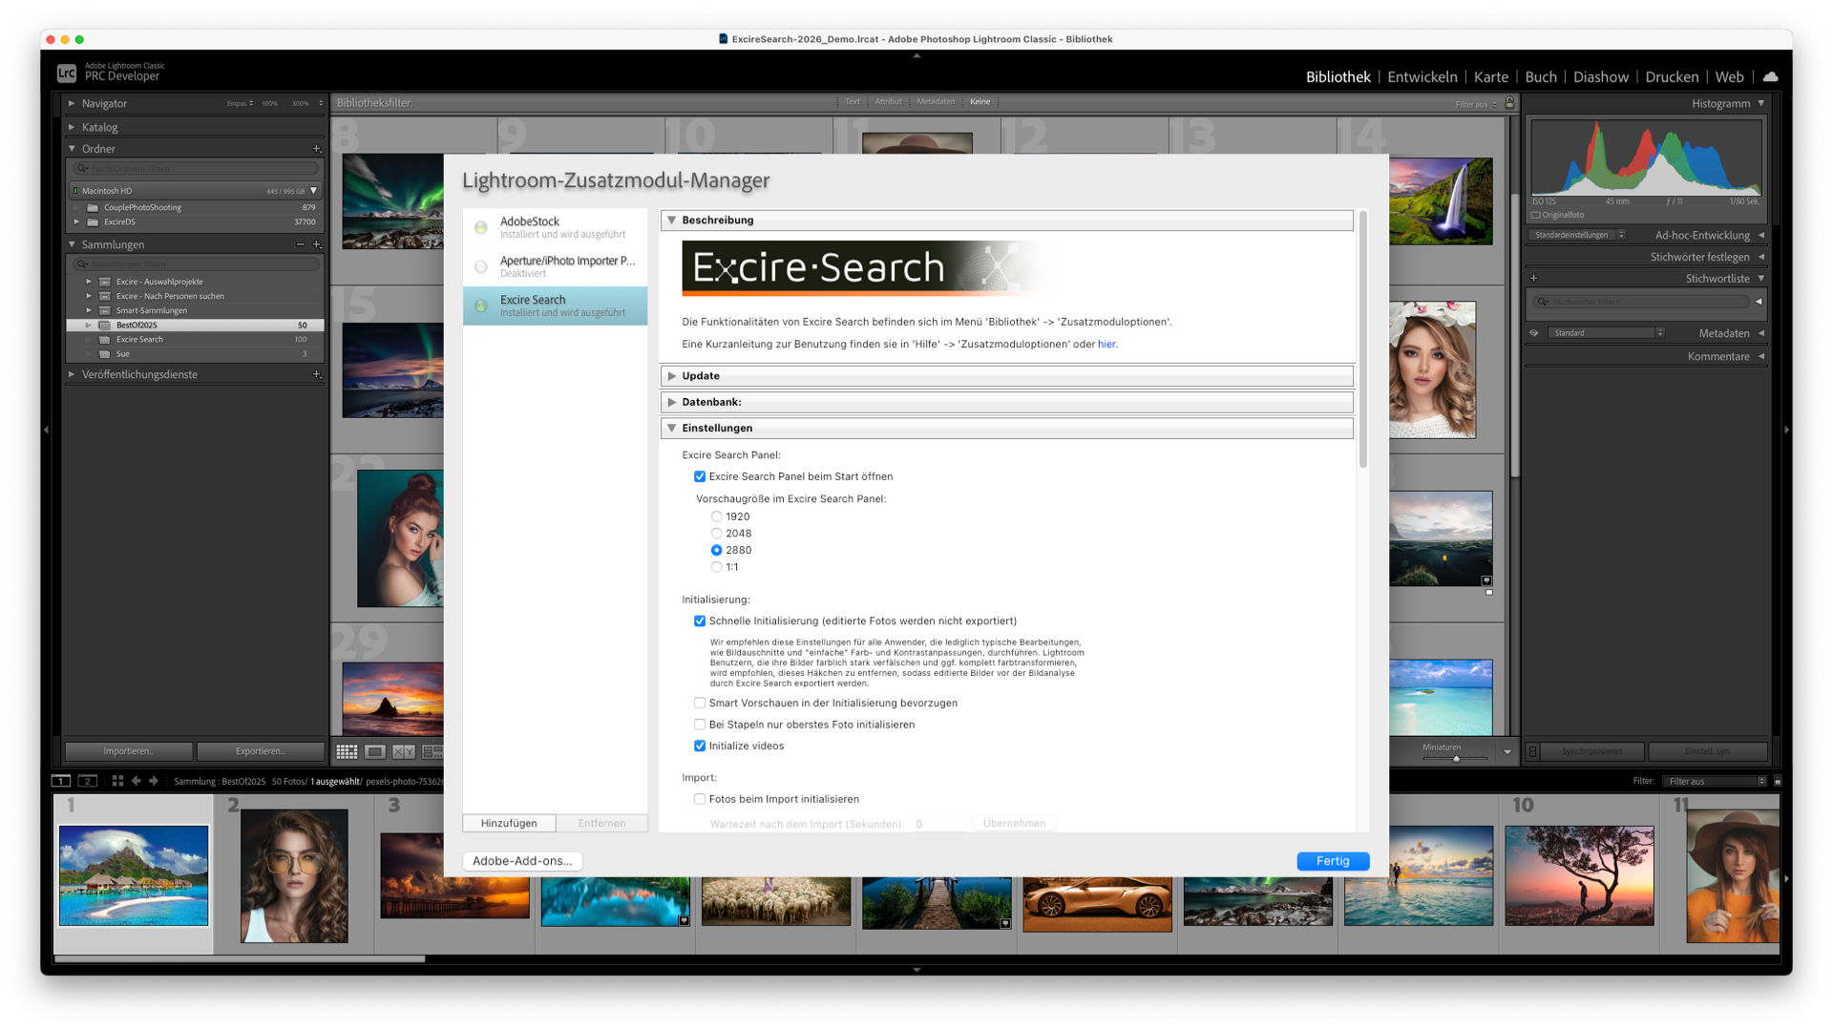The width and height of the screenshot is (1833, 1031).
Task: Switch to Grid view icon in toolbar
Action: 347,752
